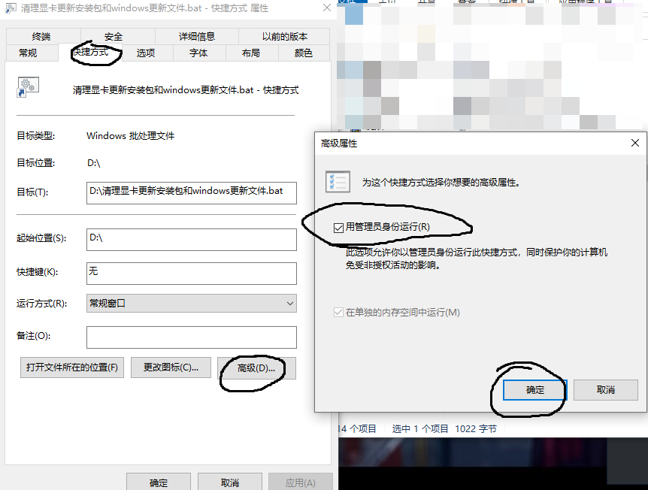The width and height of the screenshot is (648, 490).
Task: Close the 高级属性 dialog
Action: (635, 143)
